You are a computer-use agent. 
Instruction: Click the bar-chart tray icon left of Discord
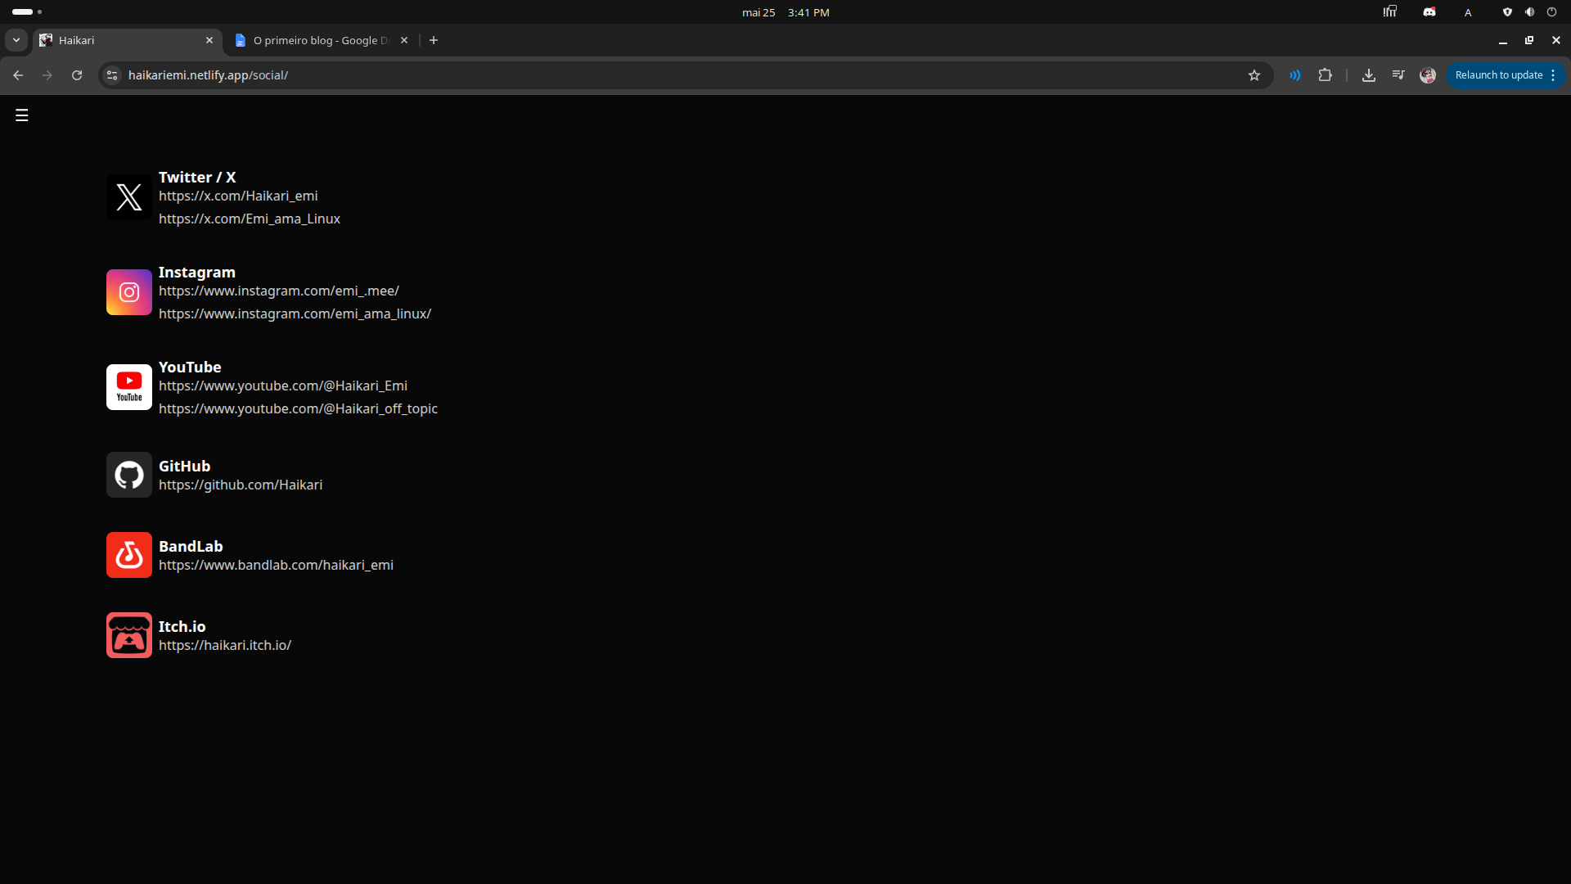[x=1390, y=11]
